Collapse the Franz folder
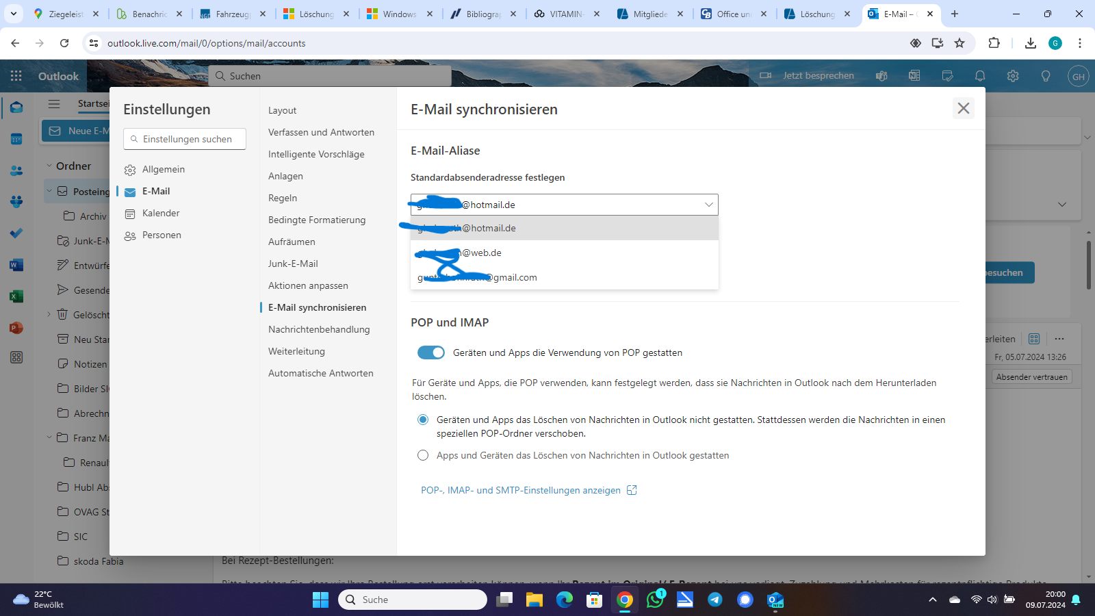Viewport: 1095px width, 616px height. click(x=49, y=437)
